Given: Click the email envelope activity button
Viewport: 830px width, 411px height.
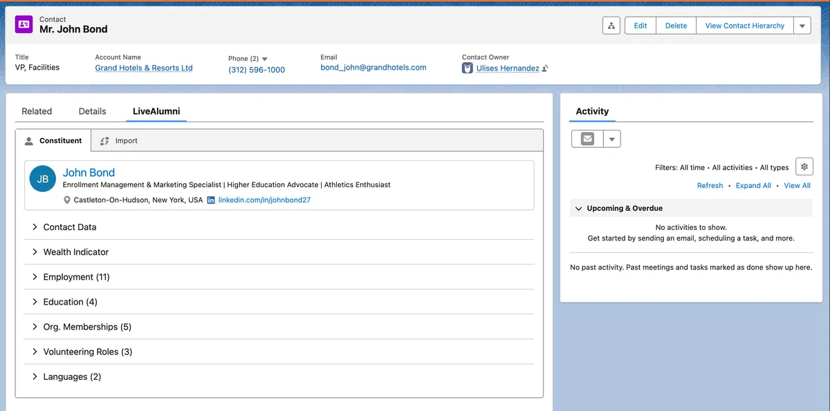Looking at the screenshot, I should 587,139.
